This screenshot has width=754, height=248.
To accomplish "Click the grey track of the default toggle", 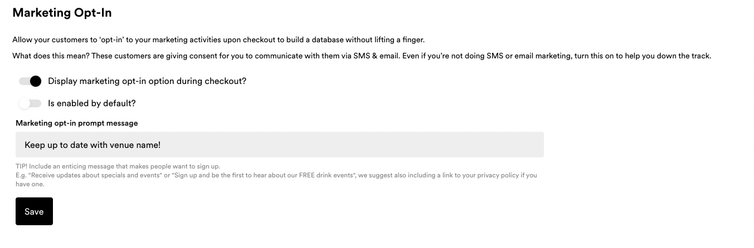I will tap(36, 103).
